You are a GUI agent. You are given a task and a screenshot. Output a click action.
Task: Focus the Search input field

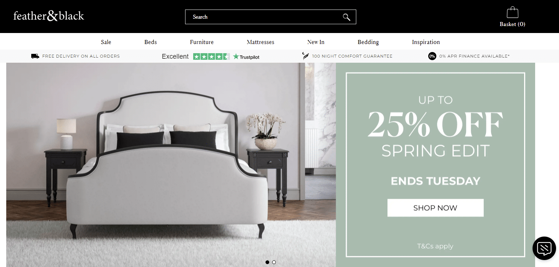264,17
